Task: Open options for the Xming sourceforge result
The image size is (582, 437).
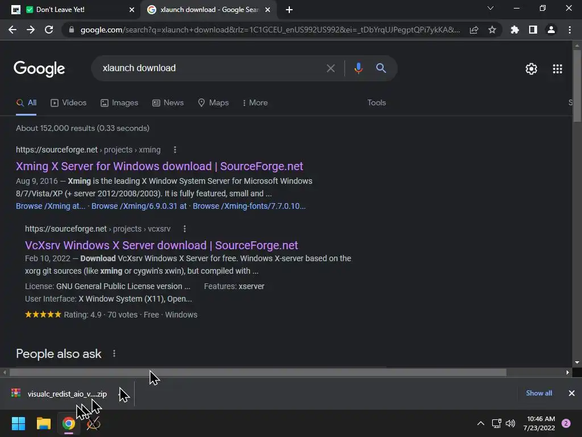Action: point(175,150)
